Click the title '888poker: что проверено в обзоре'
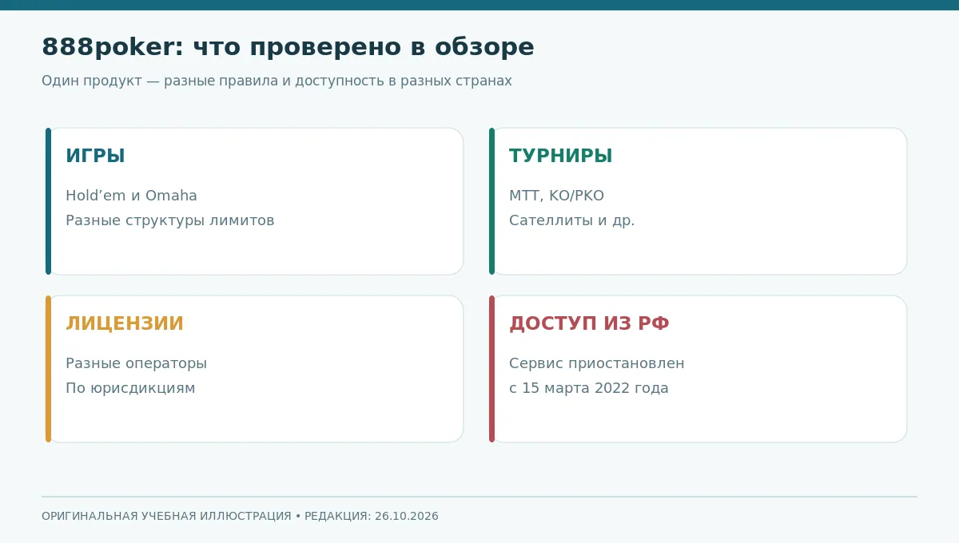The height and width of the screenshot is (543, 959). coord(288,48)
